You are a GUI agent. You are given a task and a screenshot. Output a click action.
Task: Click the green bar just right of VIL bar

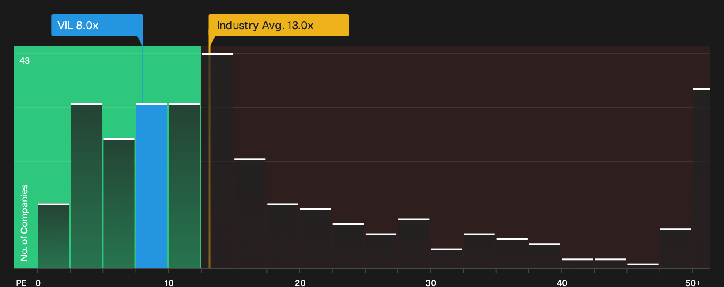(x=185, y=186)
